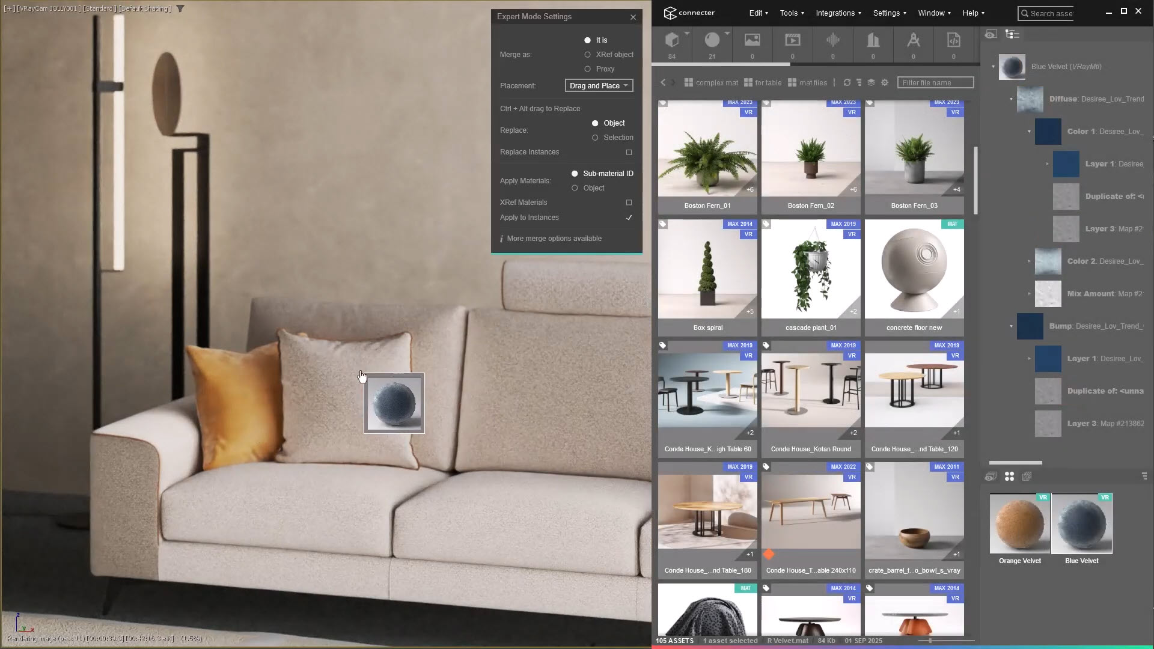Enable the Replace Instances checkbox
Screen dimensions: 1154x649
pyautogui.click(x=629, y=152)
